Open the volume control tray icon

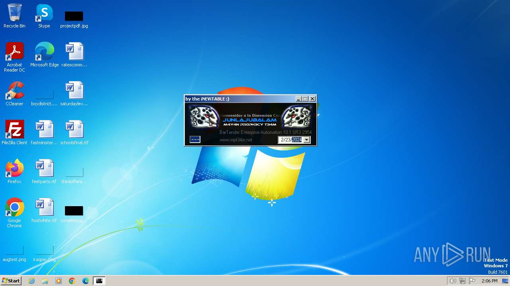click(453, 281)
